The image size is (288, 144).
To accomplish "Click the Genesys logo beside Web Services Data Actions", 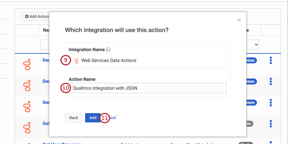I will click(x=76, y=61).
